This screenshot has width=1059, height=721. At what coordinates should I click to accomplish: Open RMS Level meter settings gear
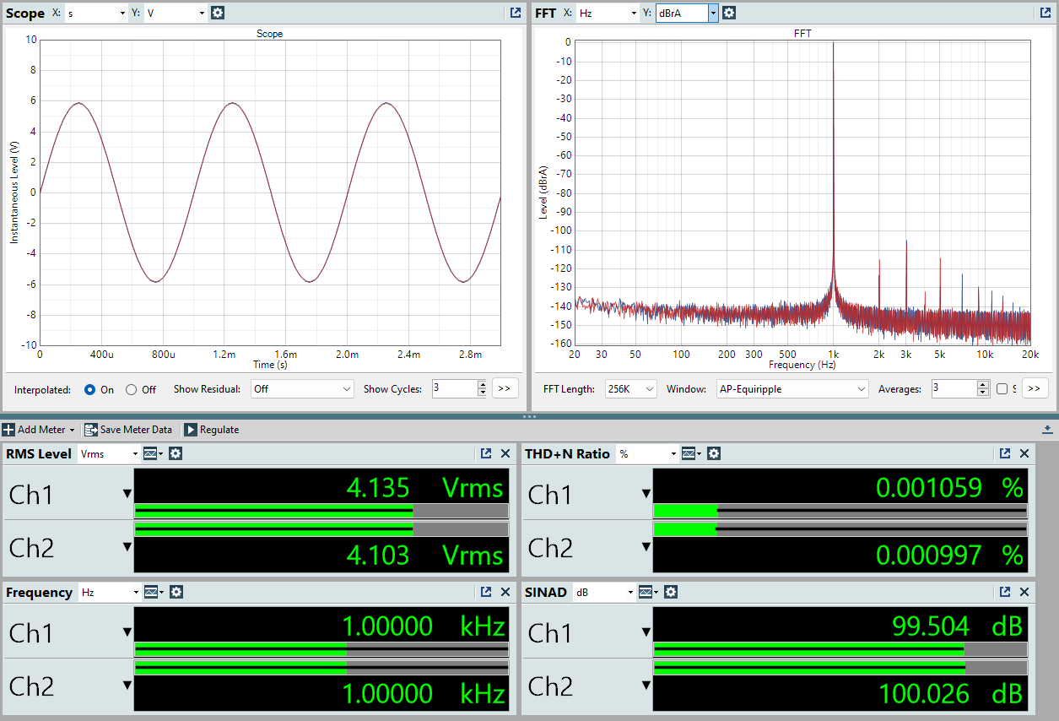pyautogui.click(x=176, y=453)
